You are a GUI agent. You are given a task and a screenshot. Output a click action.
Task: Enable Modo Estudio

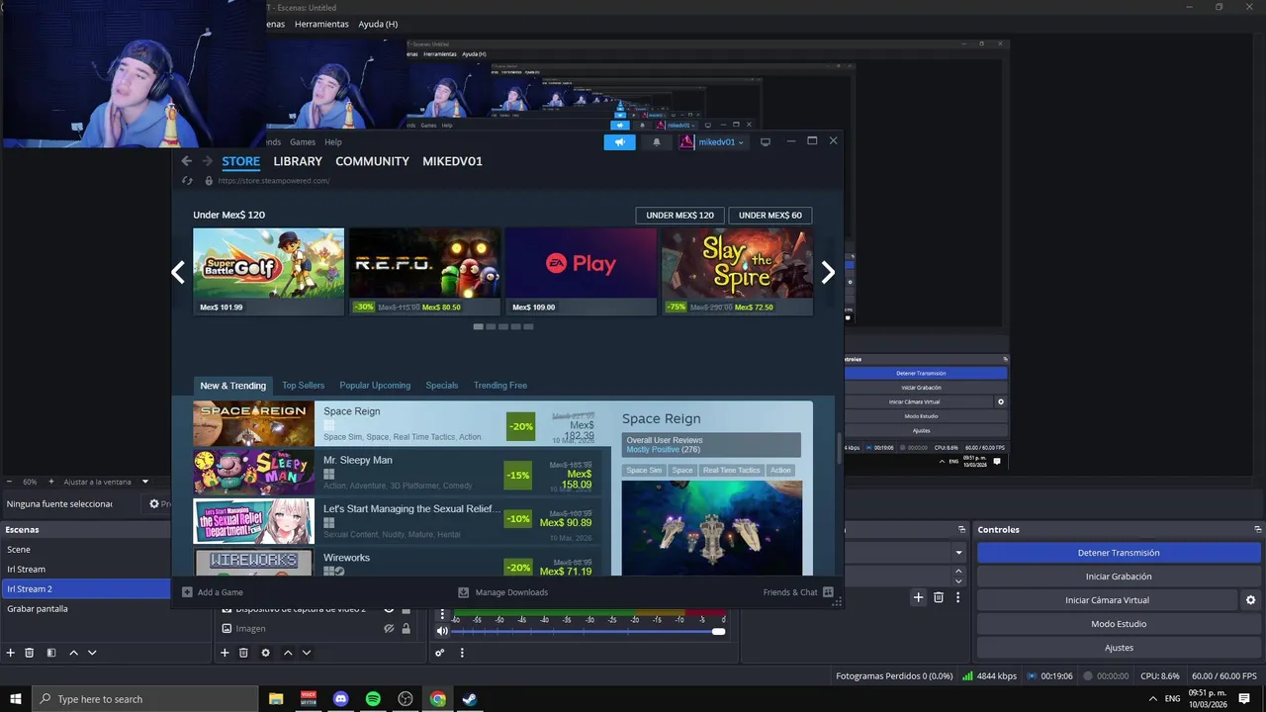pyautogui.click(x=1119, y=624)
